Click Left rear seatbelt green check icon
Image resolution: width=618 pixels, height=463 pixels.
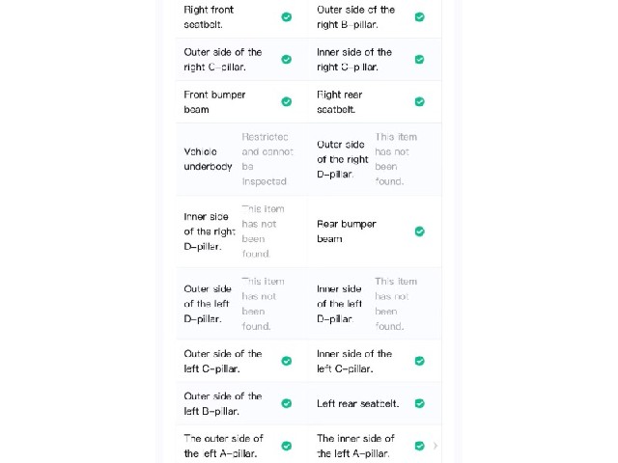(420, 403)
